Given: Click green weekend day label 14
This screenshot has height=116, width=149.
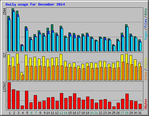Looking at the screenshot, I should point(65,113).
